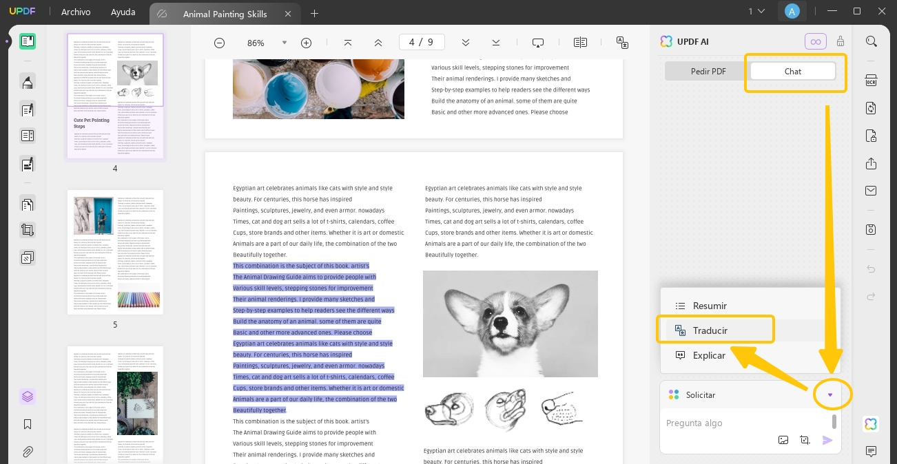The image size is (897, 464).
Task: Click the zoom out minus icon
Action: [219, 43]
